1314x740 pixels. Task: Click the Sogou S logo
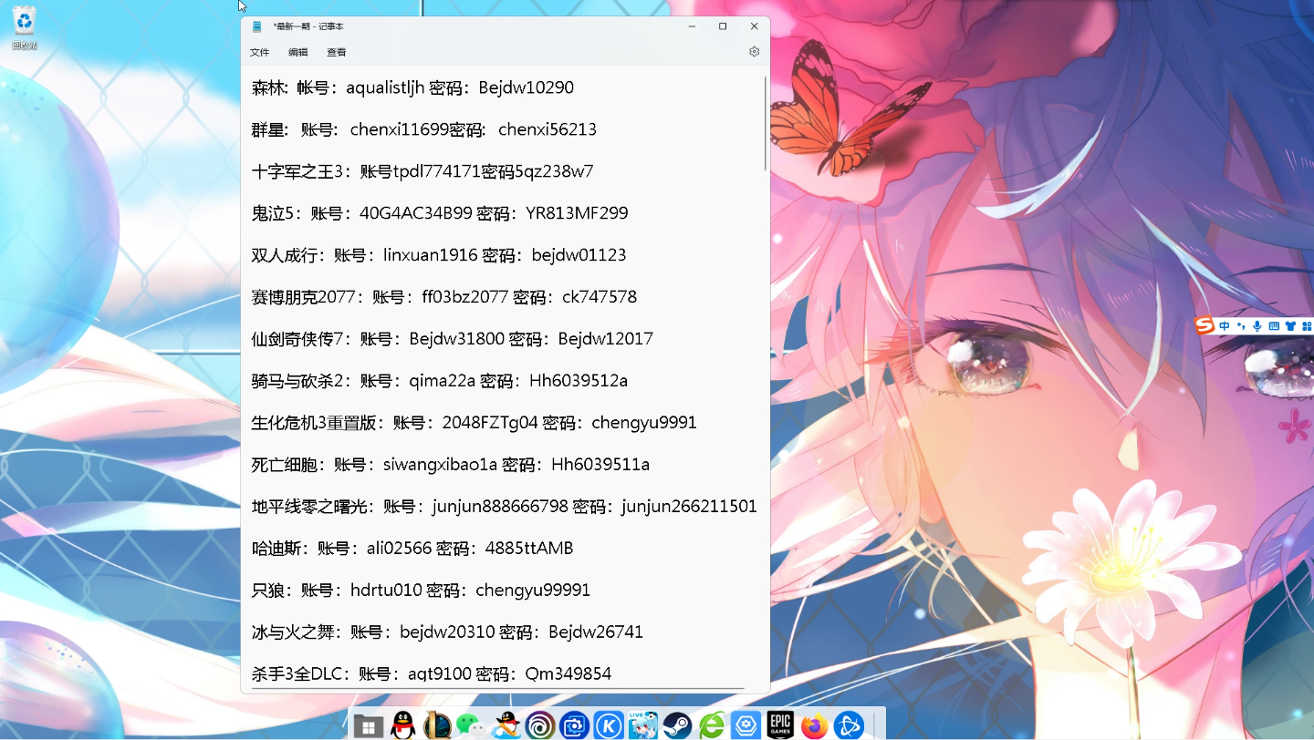tap(1205, 325)
